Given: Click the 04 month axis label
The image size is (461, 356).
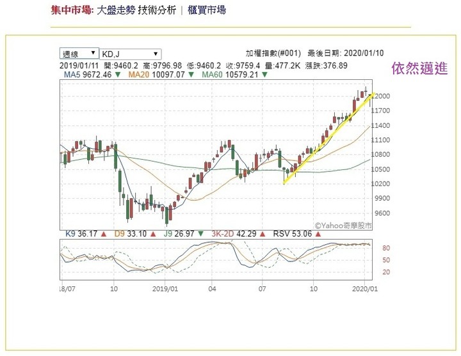Looking at the screenshot, I should pyautogui.click(x=212, y=289).
